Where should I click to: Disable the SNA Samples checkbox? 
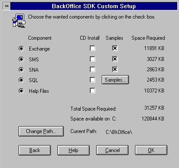(x=115, y=70)
